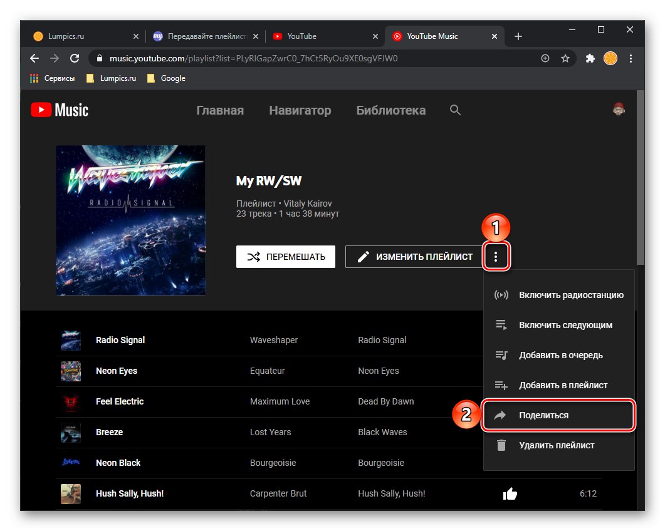Click the browser back arrow
Screen dimensions: 665x531
click(x=34, y=58)
